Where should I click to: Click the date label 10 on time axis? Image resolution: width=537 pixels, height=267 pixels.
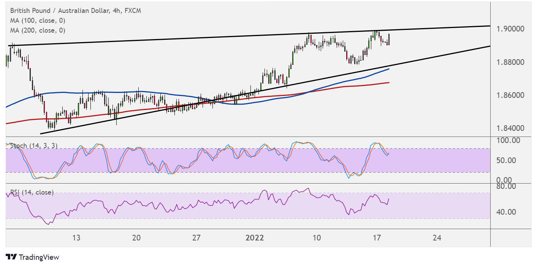pyautogui.click(x=317, y=238)
